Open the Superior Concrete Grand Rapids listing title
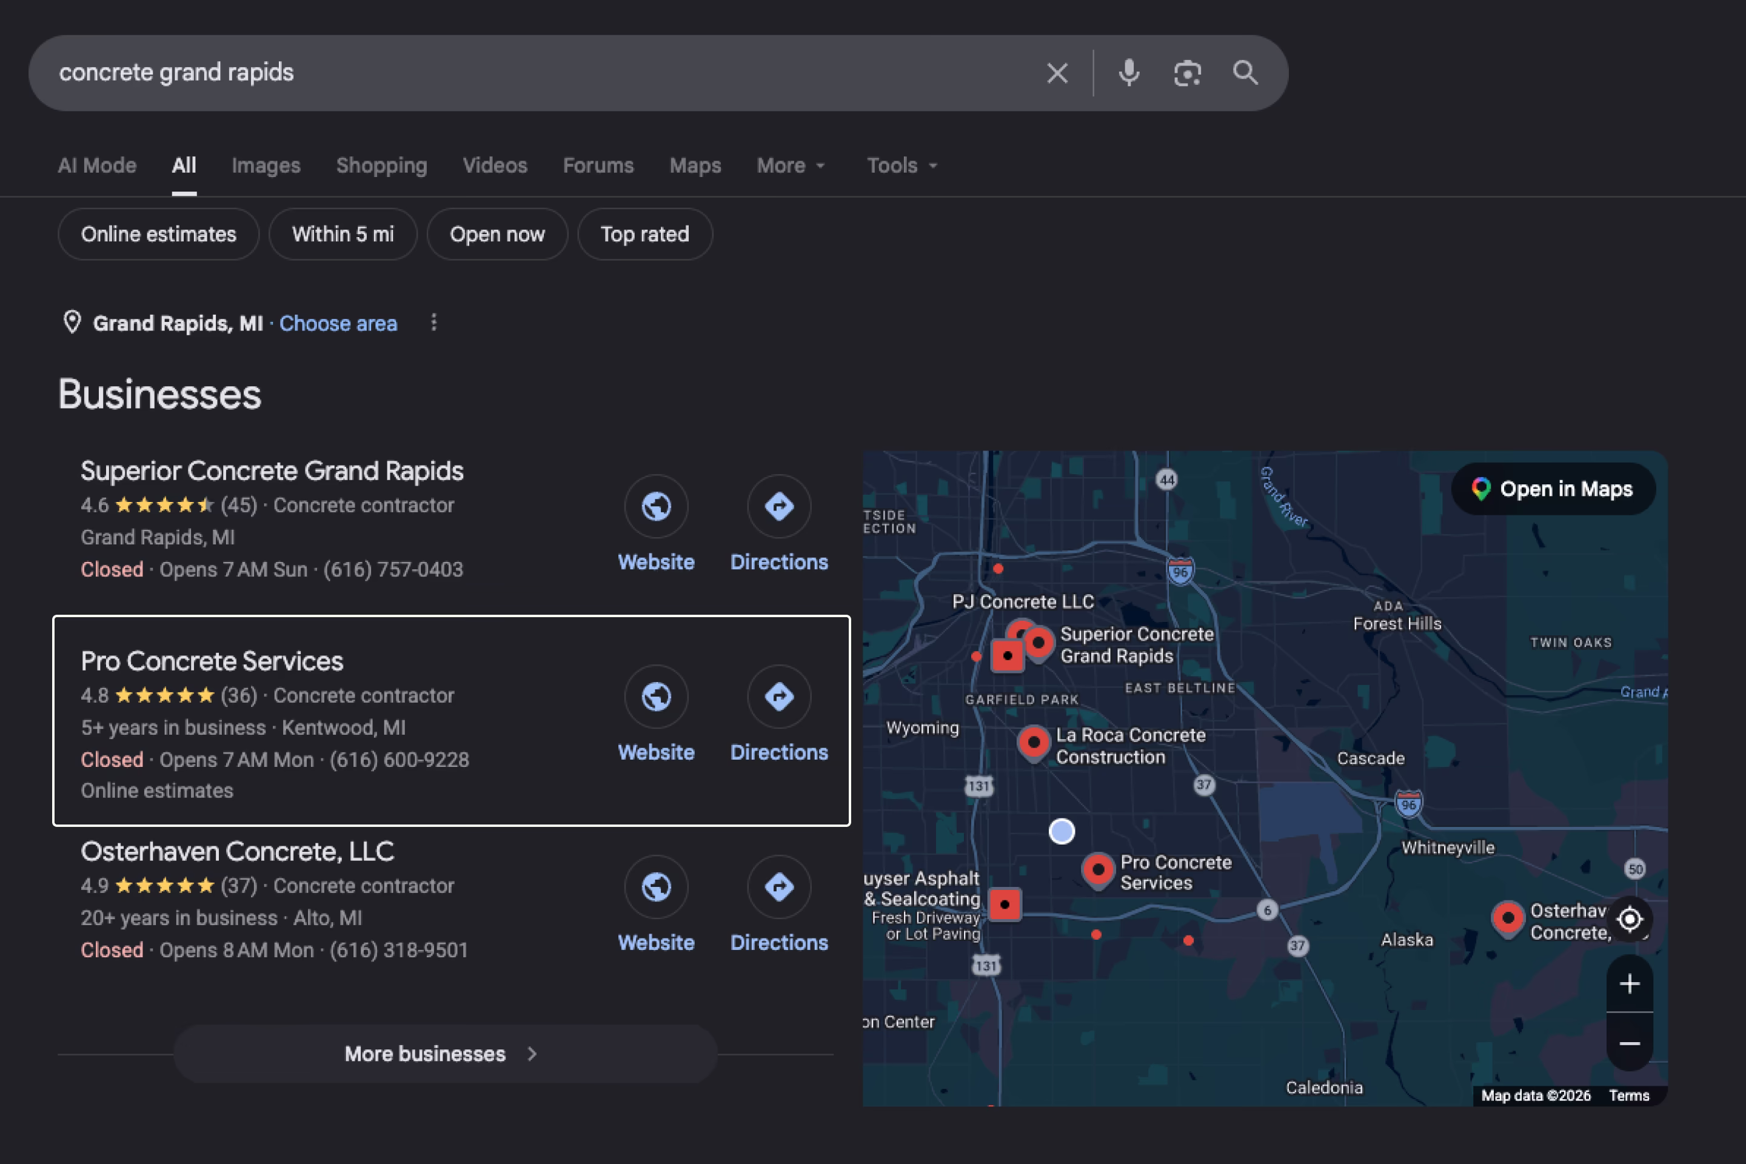Image resolution: width=1746 pixels, height=1164 pixels. click(272, 470)
